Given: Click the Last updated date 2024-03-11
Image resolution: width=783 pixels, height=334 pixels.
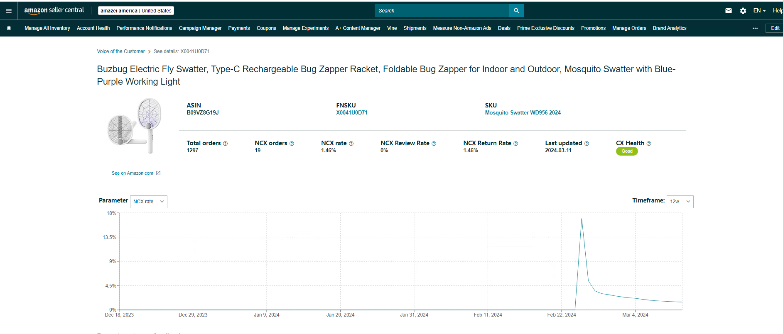Looking at the screenshot, I should tap(558, 150).
